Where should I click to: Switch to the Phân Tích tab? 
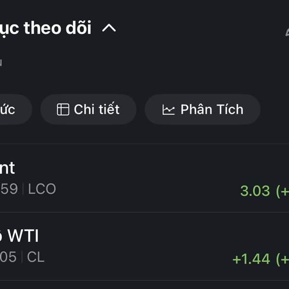click(202, 110)
